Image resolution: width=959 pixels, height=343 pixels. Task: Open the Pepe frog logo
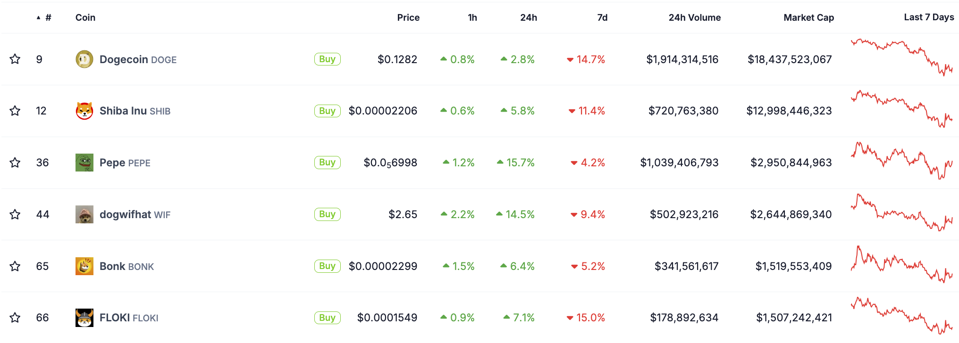[x=84, y=163]
